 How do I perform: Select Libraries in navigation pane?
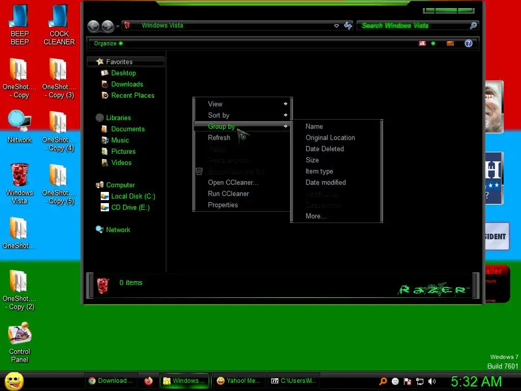tap(118, 118)
